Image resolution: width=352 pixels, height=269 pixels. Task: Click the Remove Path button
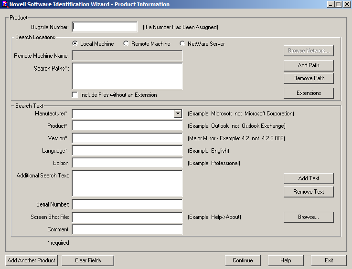pos(309,78)
